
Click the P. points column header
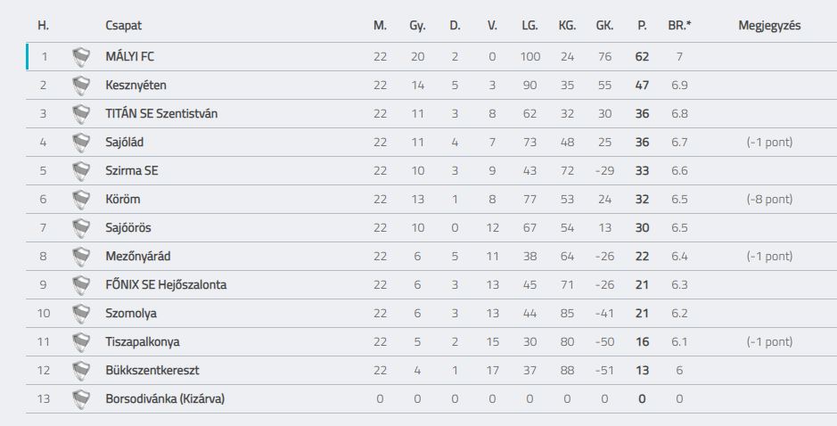pos(642,25)
